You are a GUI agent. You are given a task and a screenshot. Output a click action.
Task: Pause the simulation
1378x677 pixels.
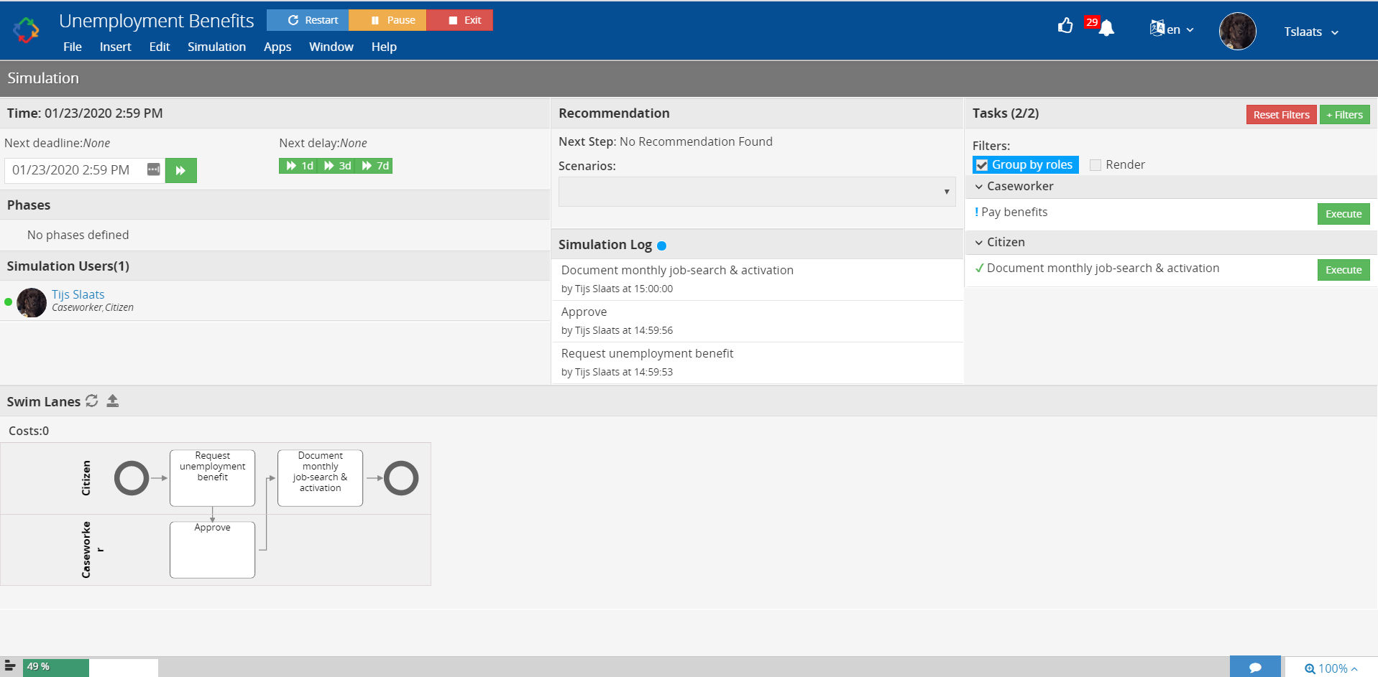[x=387, y=20]
